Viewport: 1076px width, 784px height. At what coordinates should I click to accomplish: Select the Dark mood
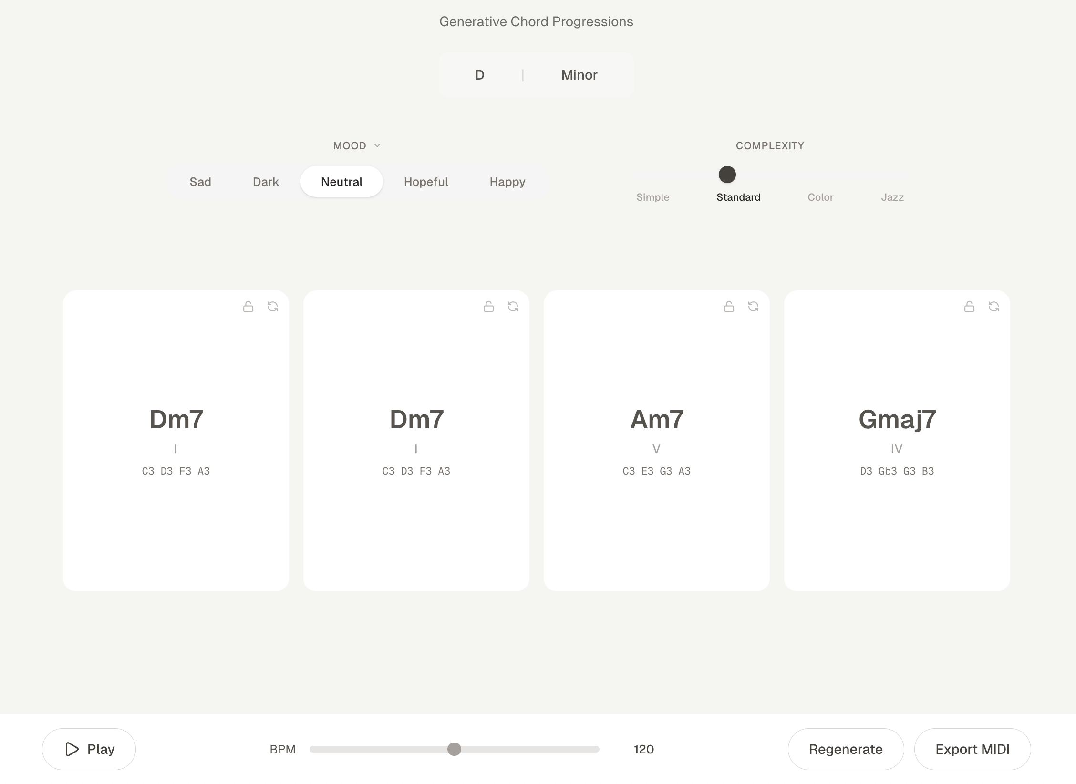[266, 182]
